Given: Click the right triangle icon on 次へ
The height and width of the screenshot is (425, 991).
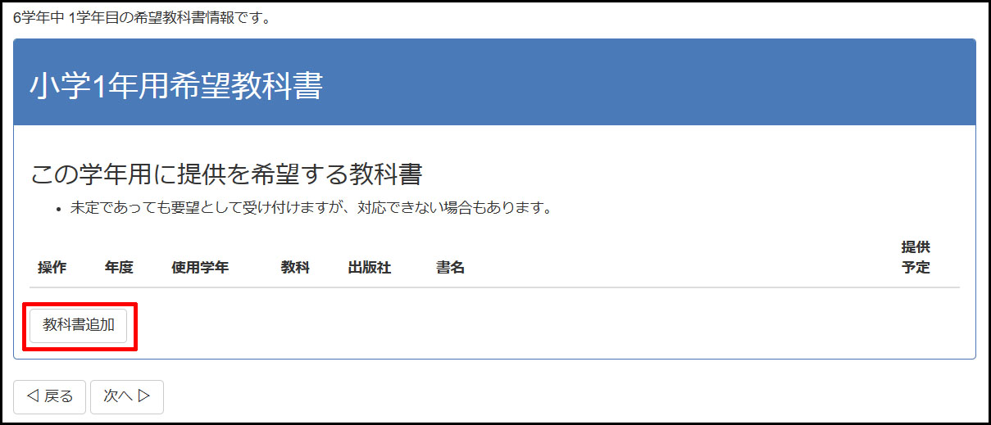Looking at the screenshot, I should pos(144,396).
